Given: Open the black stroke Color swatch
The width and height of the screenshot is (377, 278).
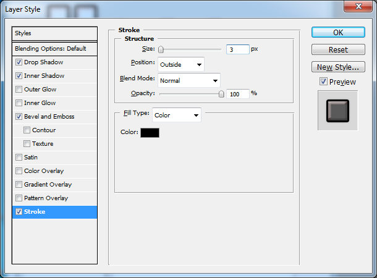Looking at the screenshot, I should tap(150, 133).
